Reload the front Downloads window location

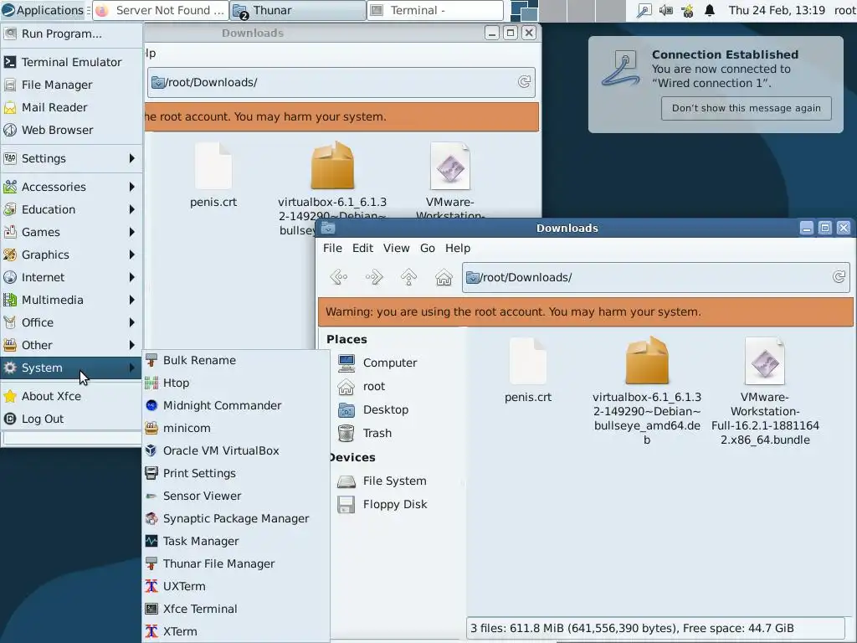point(839,277)
